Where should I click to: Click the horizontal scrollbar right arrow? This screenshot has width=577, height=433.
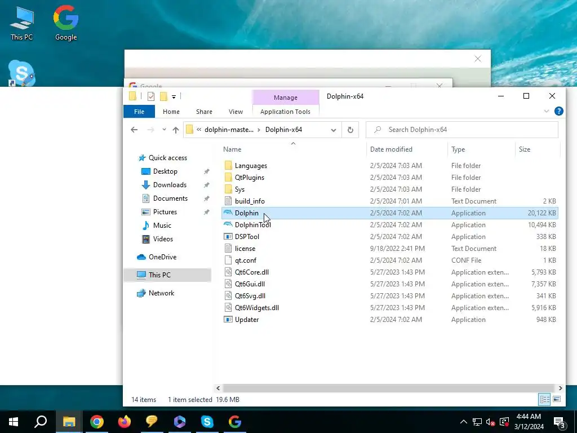click(x=560, y=388)
